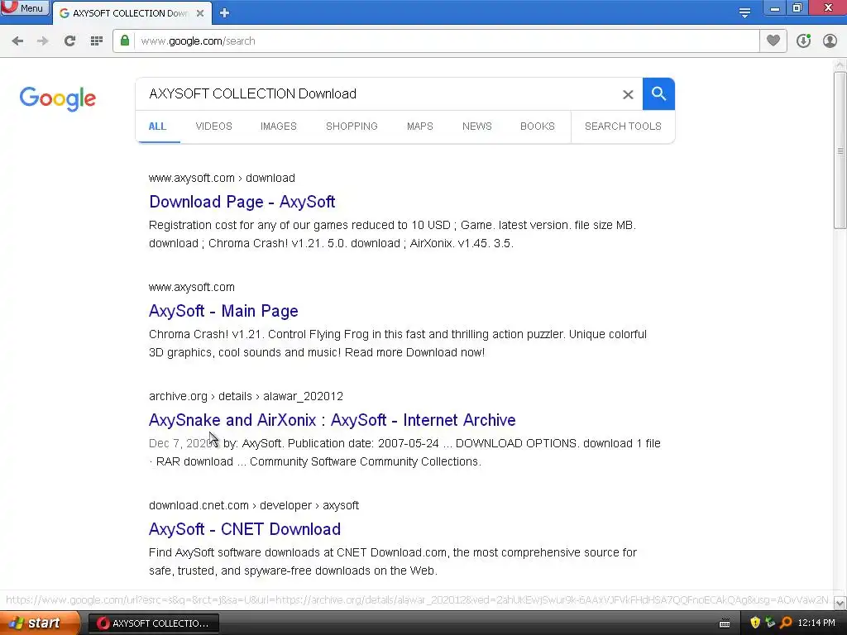
Task: Open the tab menu icon in title bar
Action: (744, 13)
